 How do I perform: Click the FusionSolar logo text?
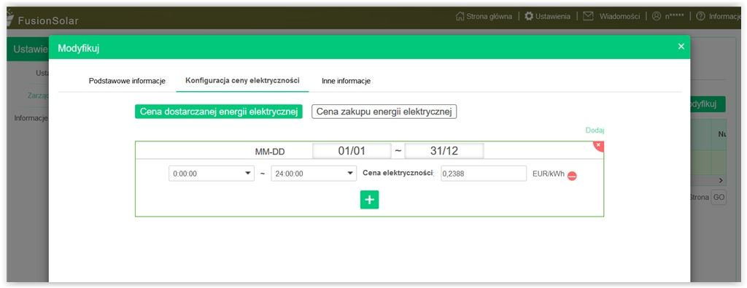(48, 21)
